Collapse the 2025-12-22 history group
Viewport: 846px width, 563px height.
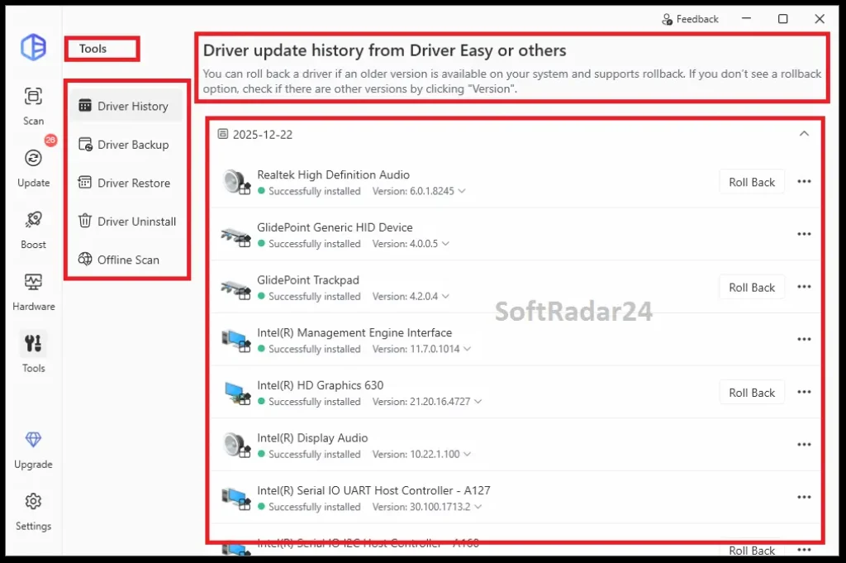tap(804, 134)
